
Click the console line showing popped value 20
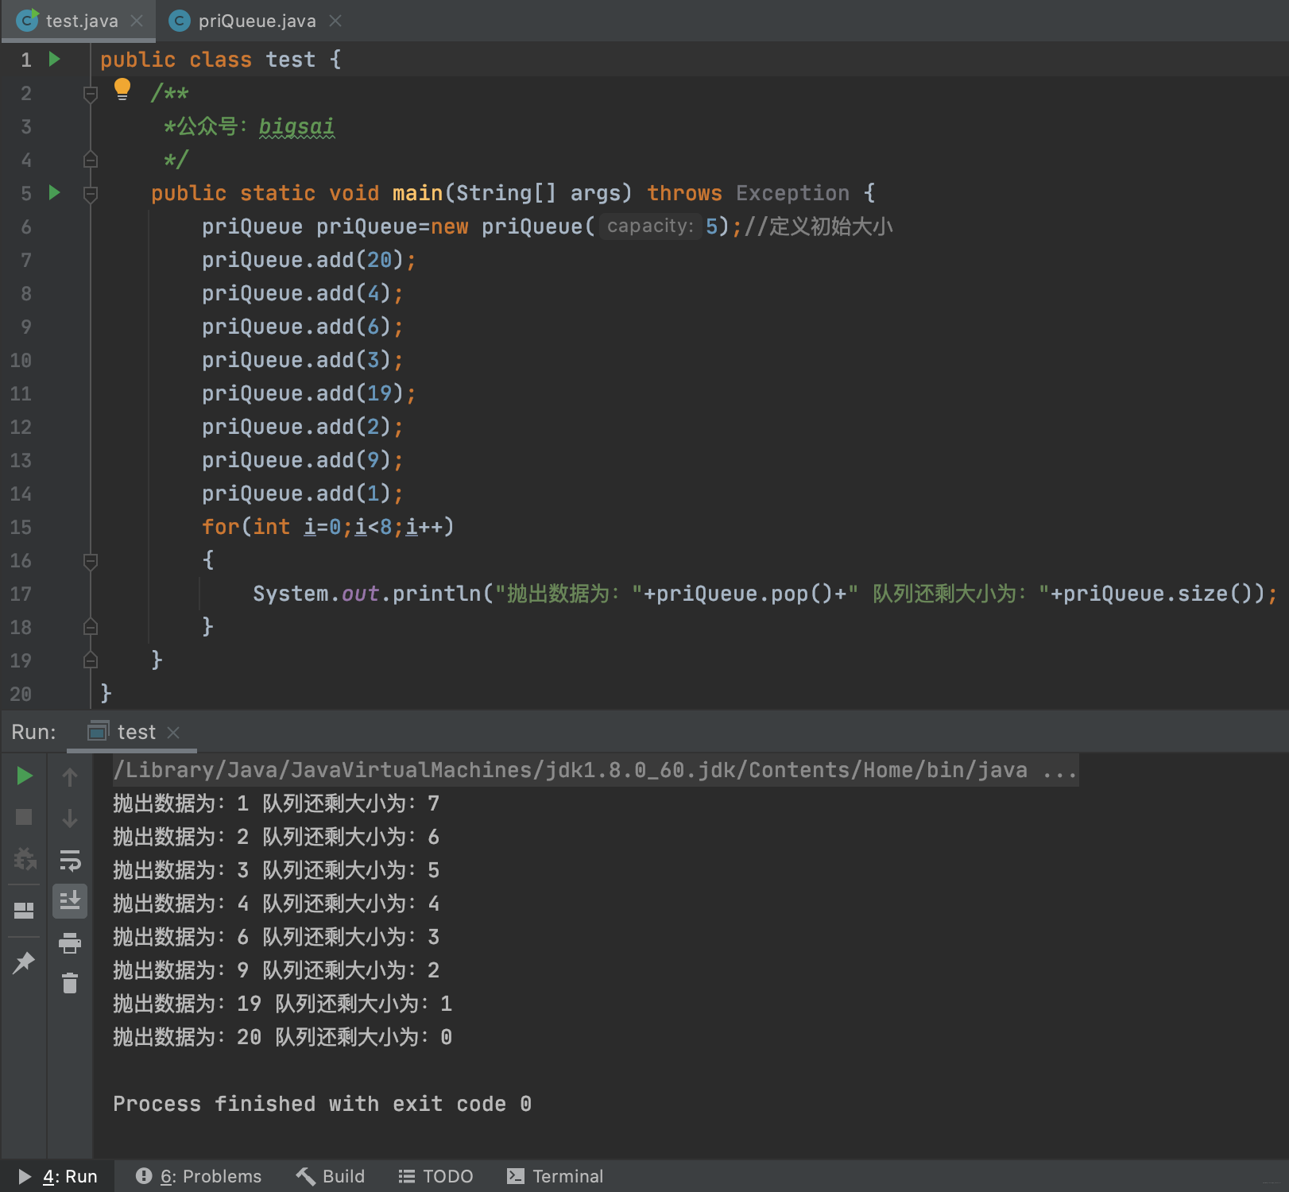[x=283, y=1037]
